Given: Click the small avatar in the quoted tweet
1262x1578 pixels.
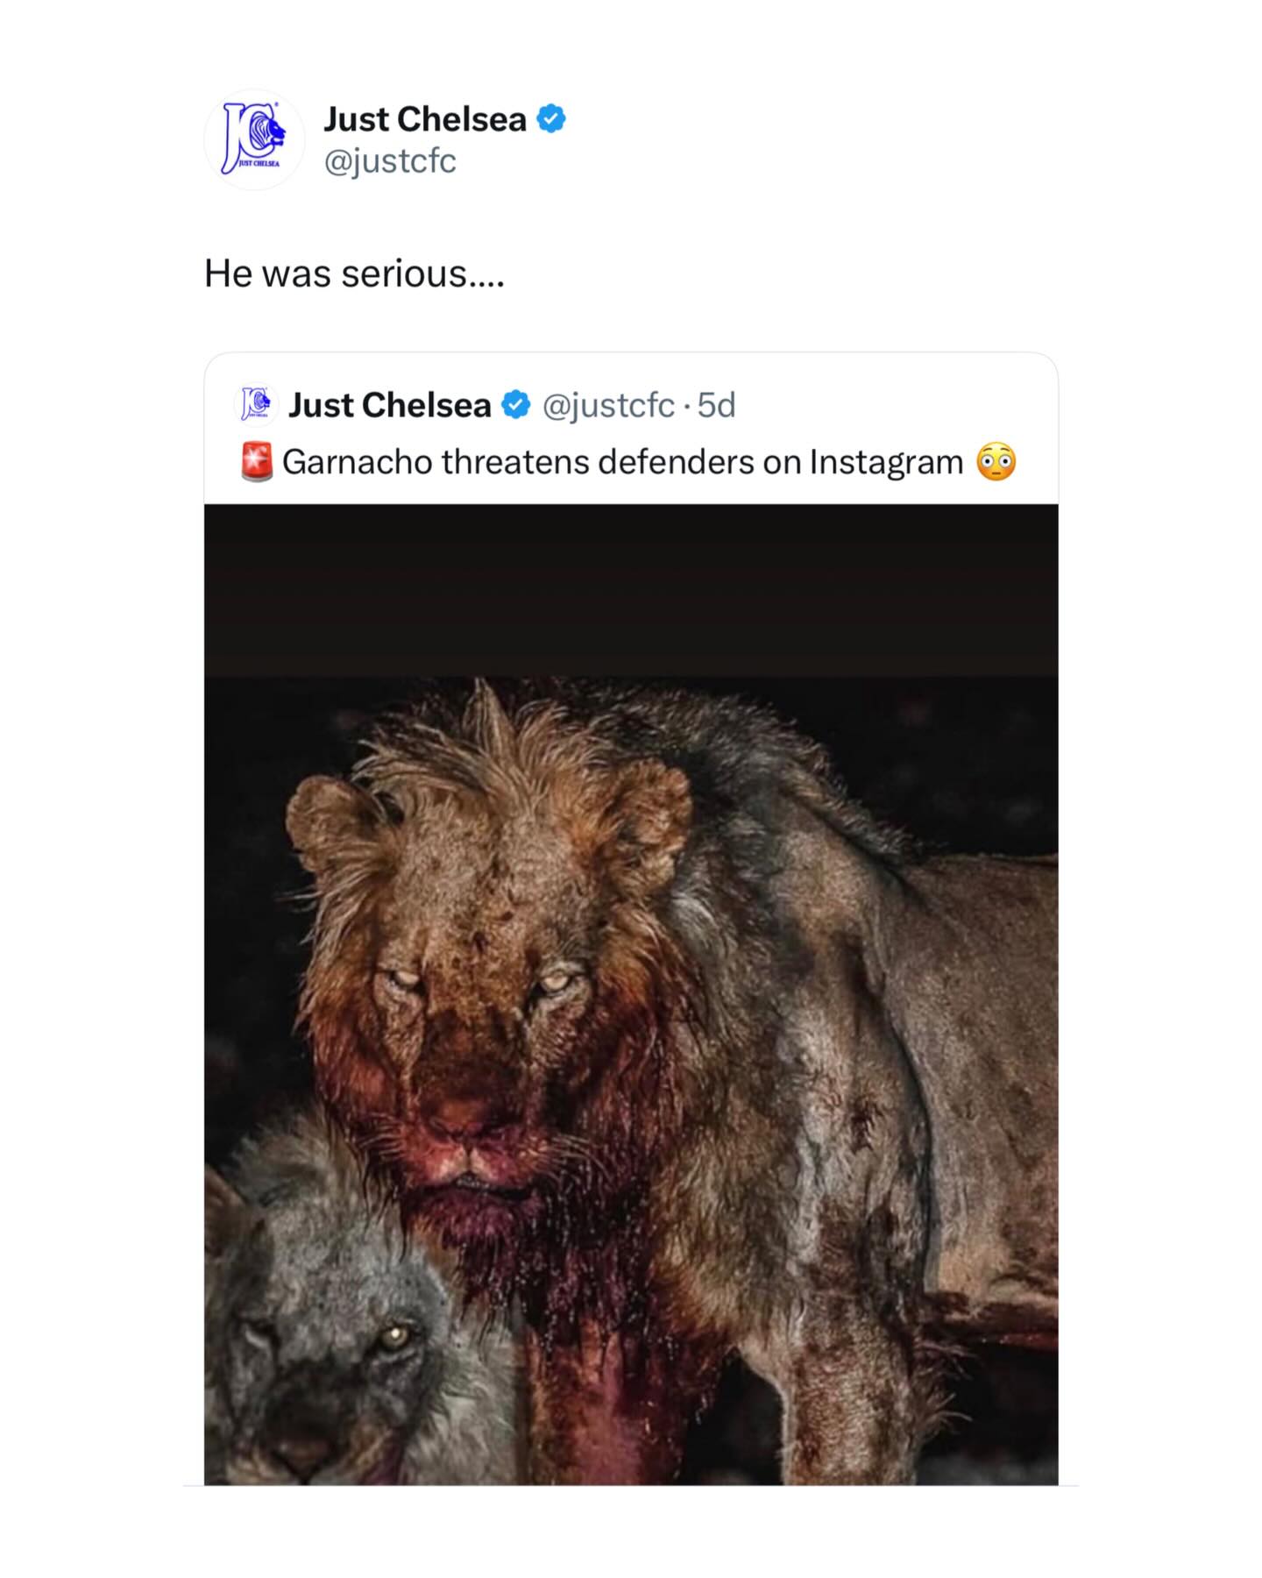Looking at the screenshot, I should (x=256, y=404).
